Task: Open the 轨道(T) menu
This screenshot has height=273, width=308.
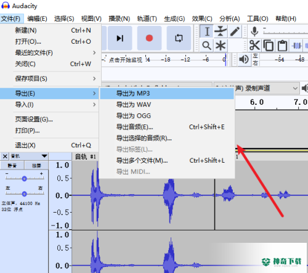Action: pos(147,19)
